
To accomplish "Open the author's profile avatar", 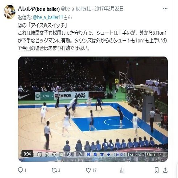I will (9, 12).
